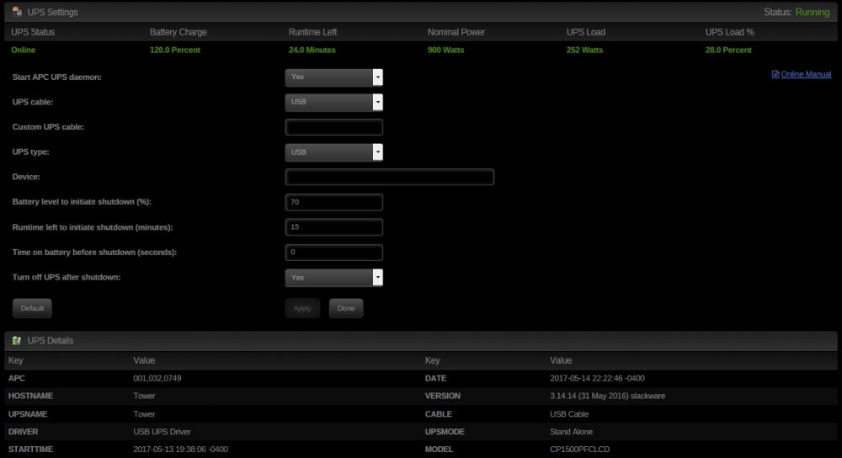Click the VERSION value 3.14.14 slackware
Viewport: 842px width, 458px height.
coord(607,396)
